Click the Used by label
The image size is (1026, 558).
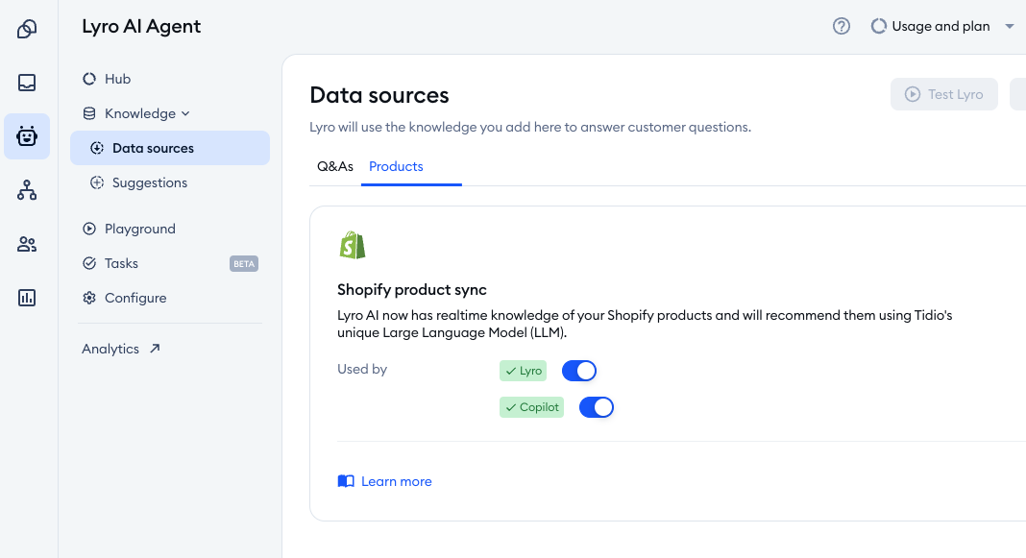click(x=362, y=369)
